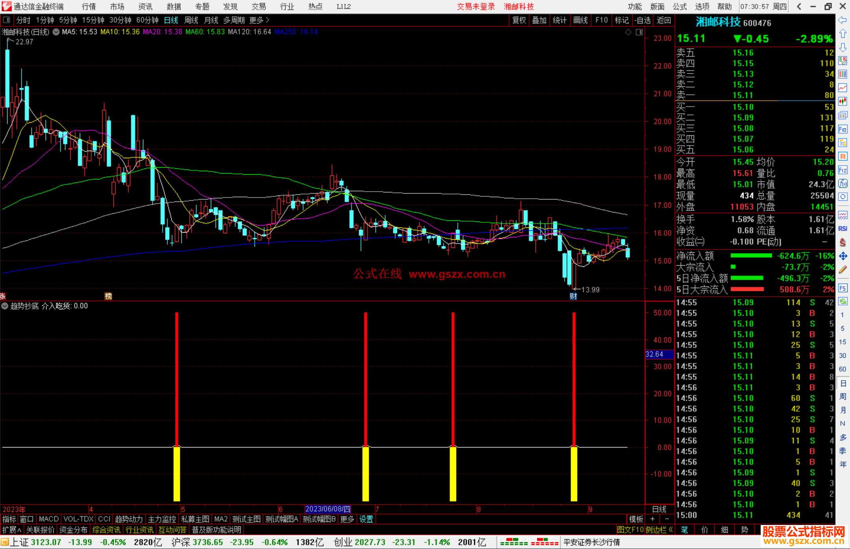850x549 pixels.
Task: Open the function f(x) formula icon
Action: 843,183
